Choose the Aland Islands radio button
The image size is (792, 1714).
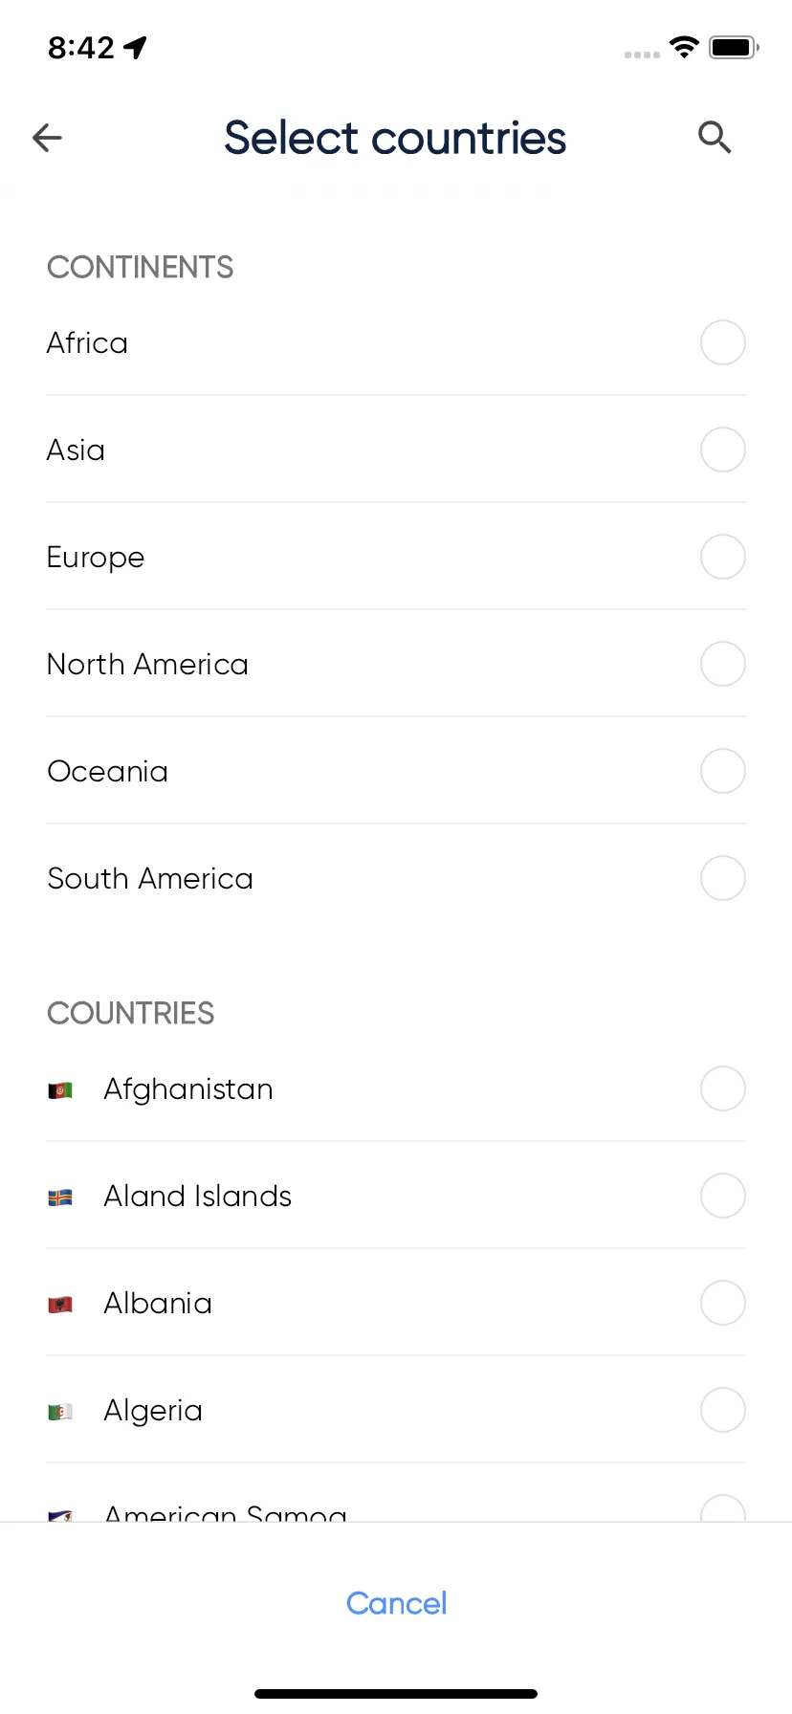[x=723, y=1196]
